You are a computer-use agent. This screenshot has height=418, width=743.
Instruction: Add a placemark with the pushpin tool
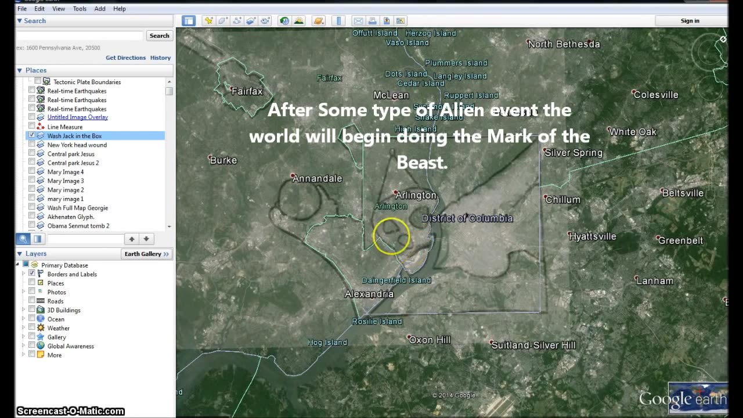208,21
